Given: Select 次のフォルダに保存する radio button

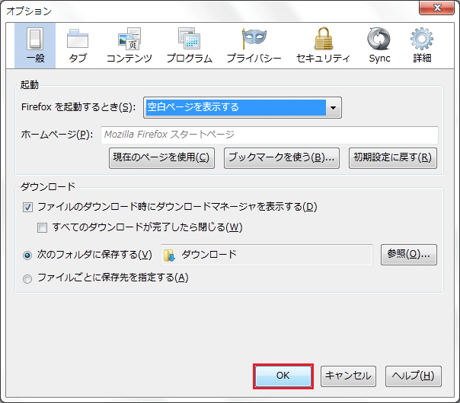Looking at the screenshot, I should [x=28, y=255].
